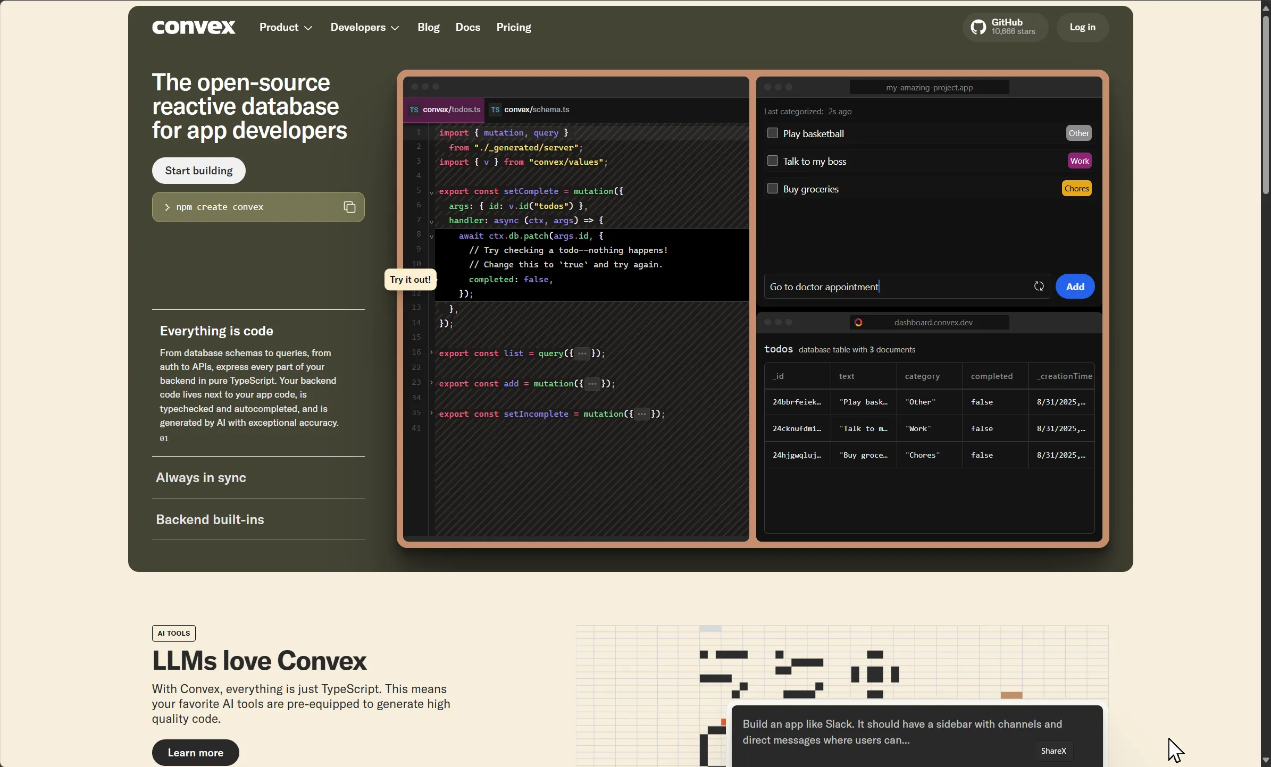This screenshot has height=767, width=1271.
Task: Click the _id column header
Action: click(798, 376)
